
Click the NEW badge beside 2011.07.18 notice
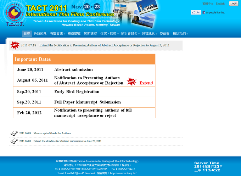tap(15, 45)
